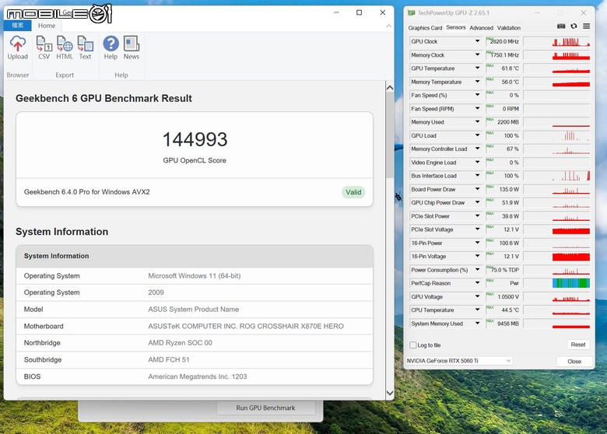This screenshot has height=434, width=607.
Task: Click Geekbench vertical scrollbar thumb
Action: pos(390,135)
